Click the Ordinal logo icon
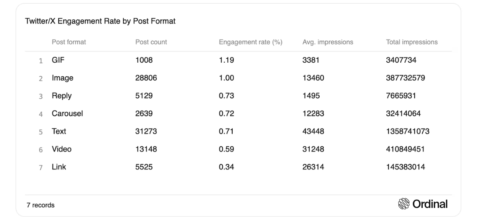Image resolution: width=477 pixels, height=220 pixels. click(x=404, y=204)
